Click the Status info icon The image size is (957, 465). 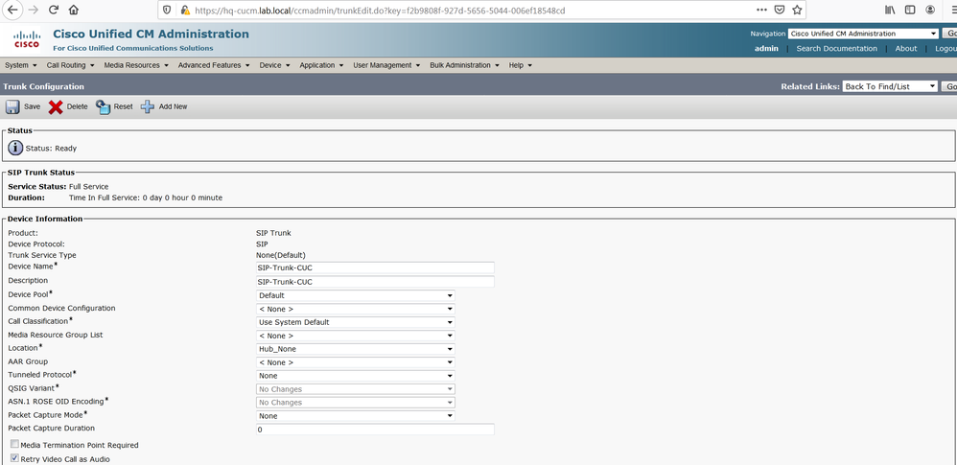pyautogui.click(x=15, y=148)
